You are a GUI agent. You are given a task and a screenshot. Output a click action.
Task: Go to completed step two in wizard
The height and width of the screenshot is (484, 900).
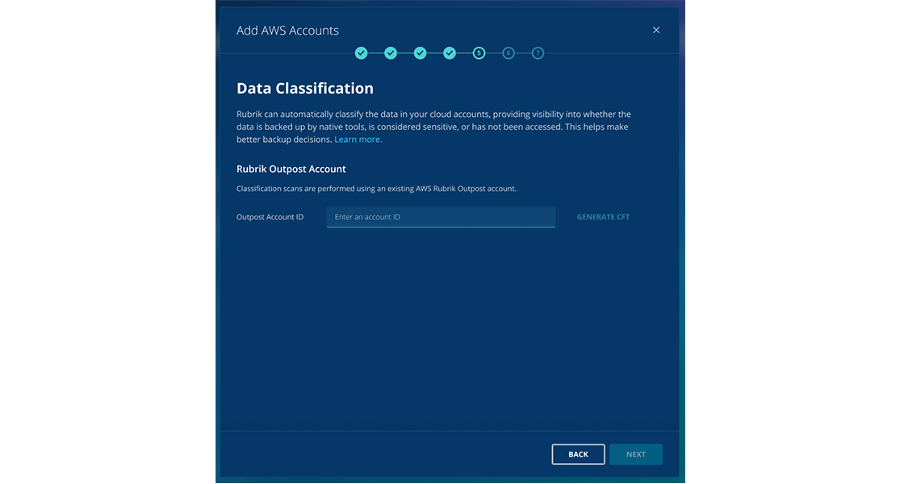[x=391, y=53]
